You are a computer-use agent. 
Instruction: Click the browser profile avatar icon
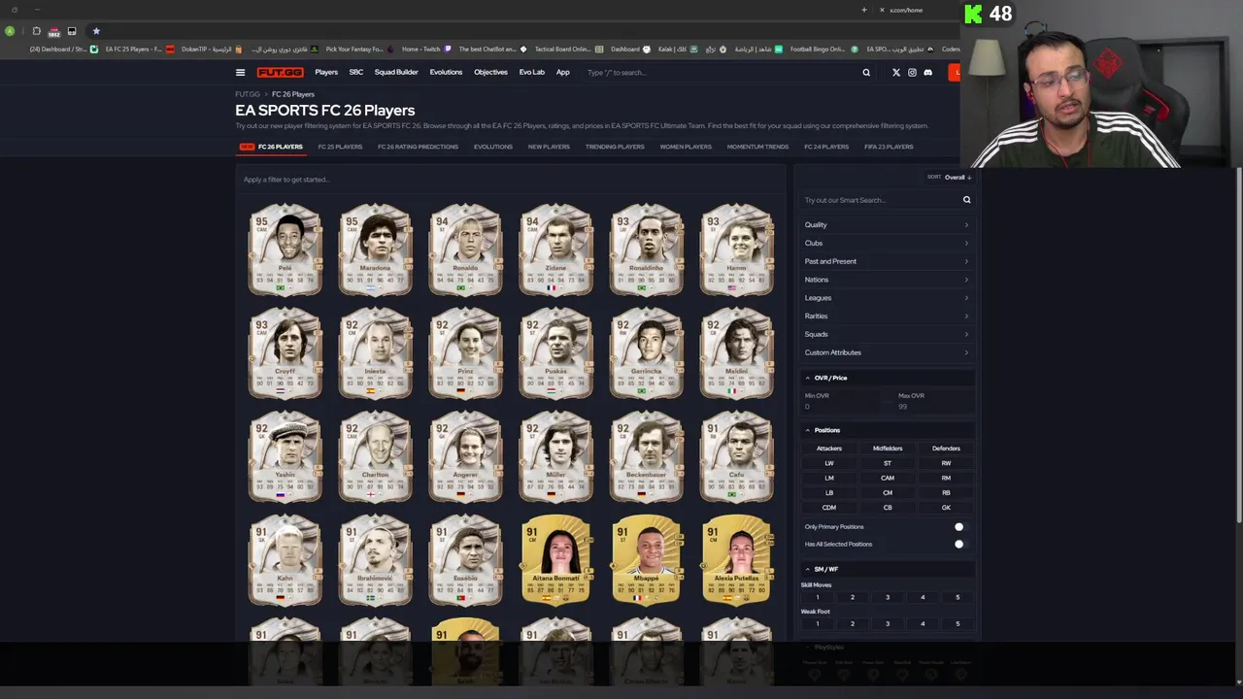click(x=10, y=31)
